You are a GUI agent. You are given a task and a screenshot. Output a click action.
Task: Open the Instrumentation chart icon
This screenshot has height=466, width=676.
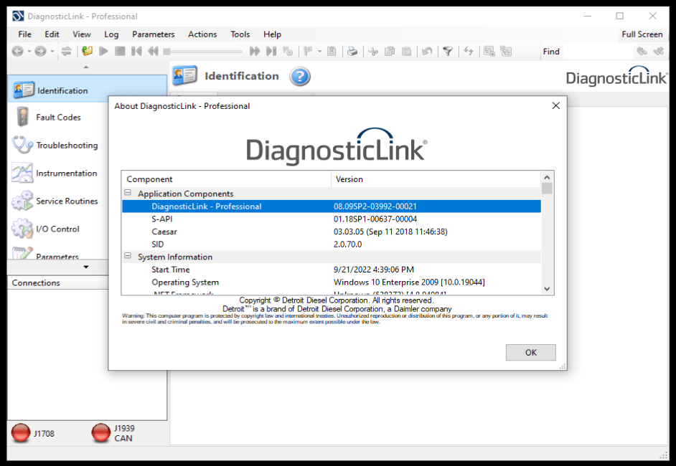[22, 173]
